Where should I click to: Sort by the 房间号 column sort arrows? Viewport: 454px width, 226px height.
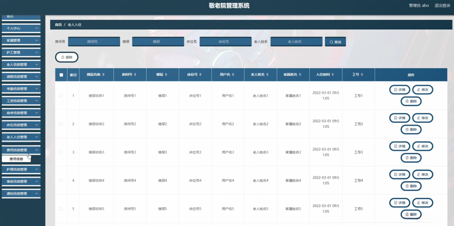tap(135, 75)
